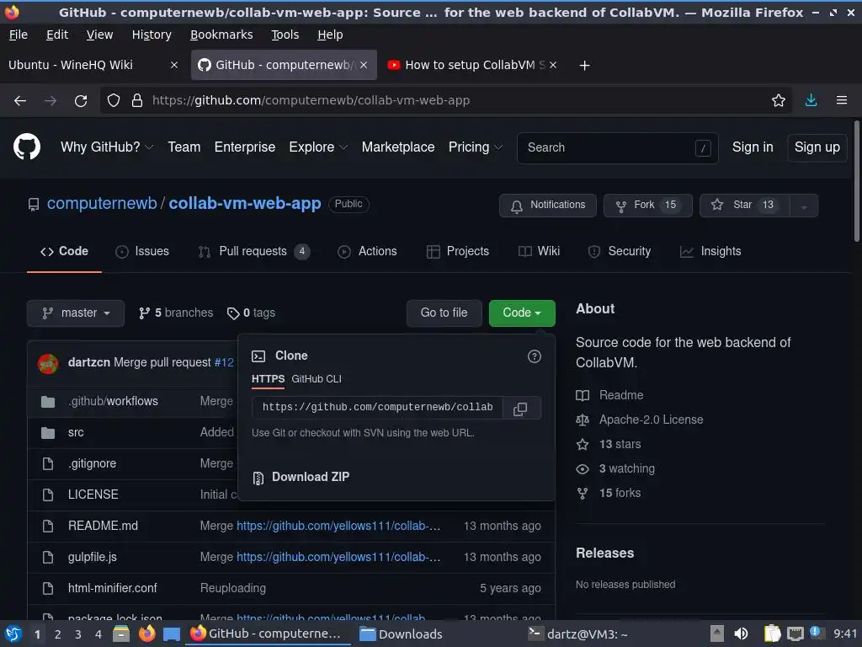Screen dimensions: 862x647
Task: Collapse the green Code dropdown
Action: pos(522,313)
